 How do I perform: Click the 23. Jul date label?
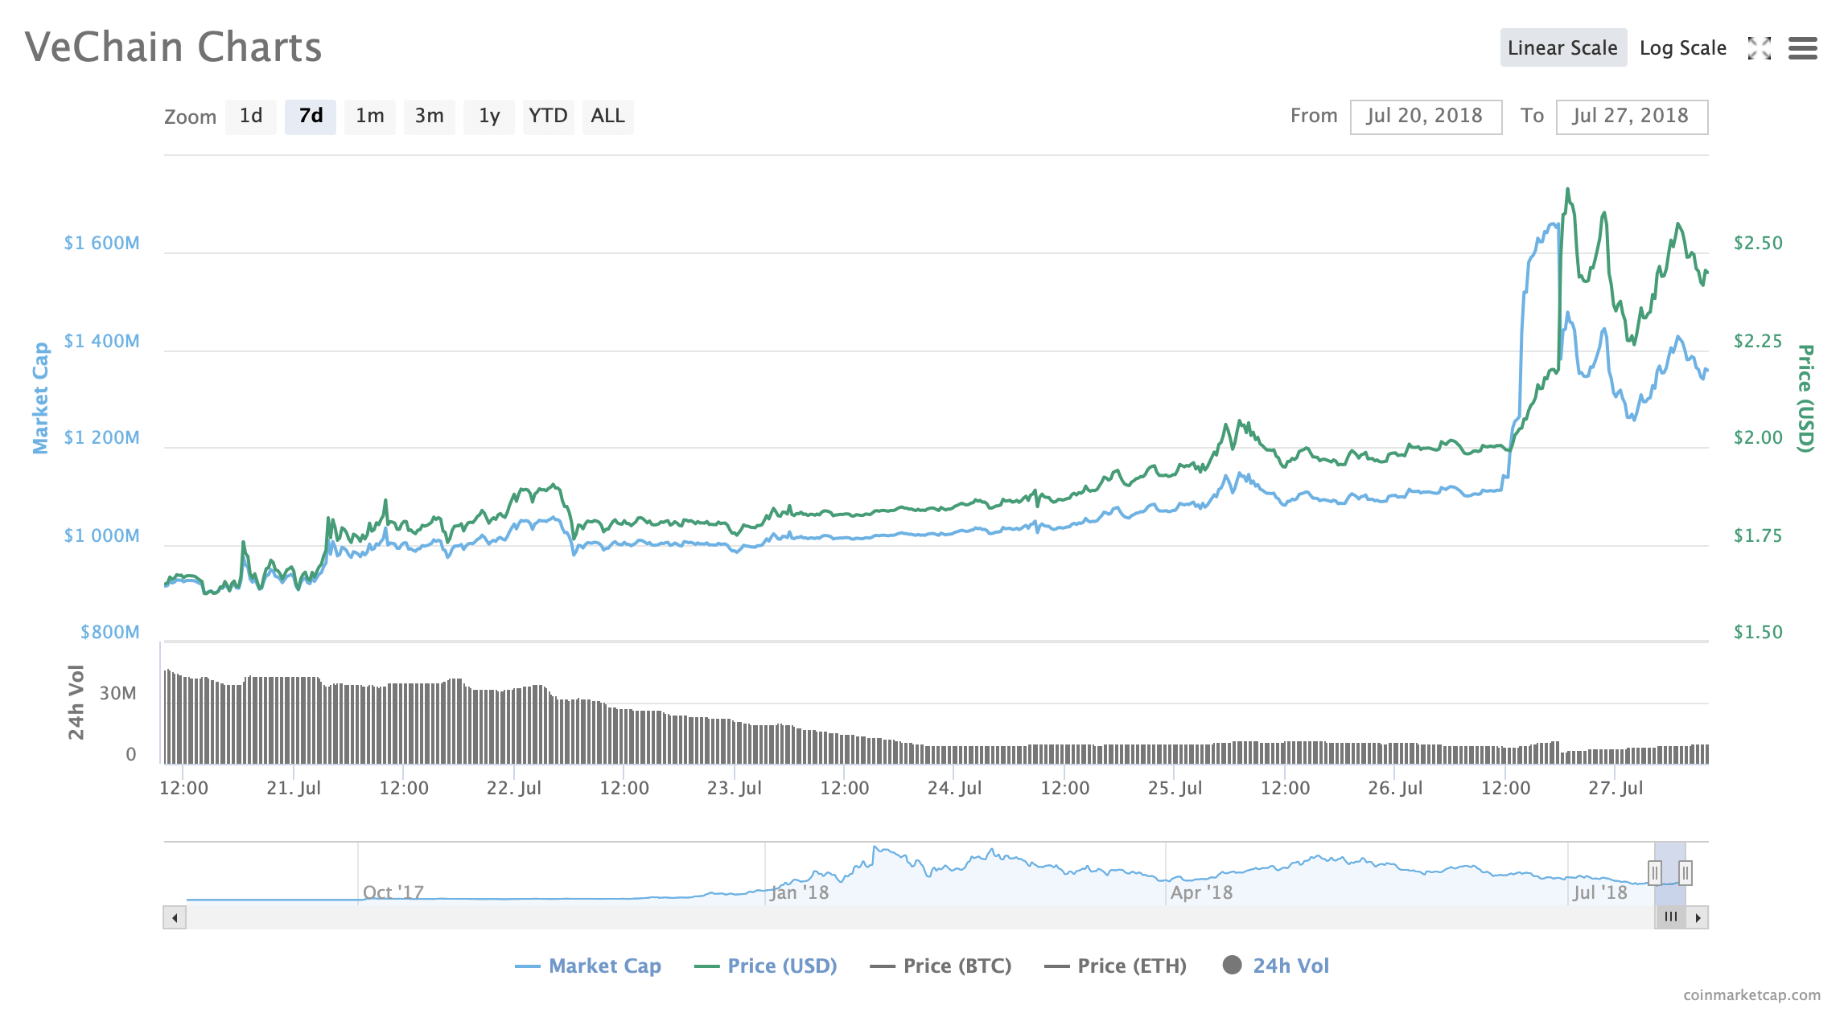[735, 788]
